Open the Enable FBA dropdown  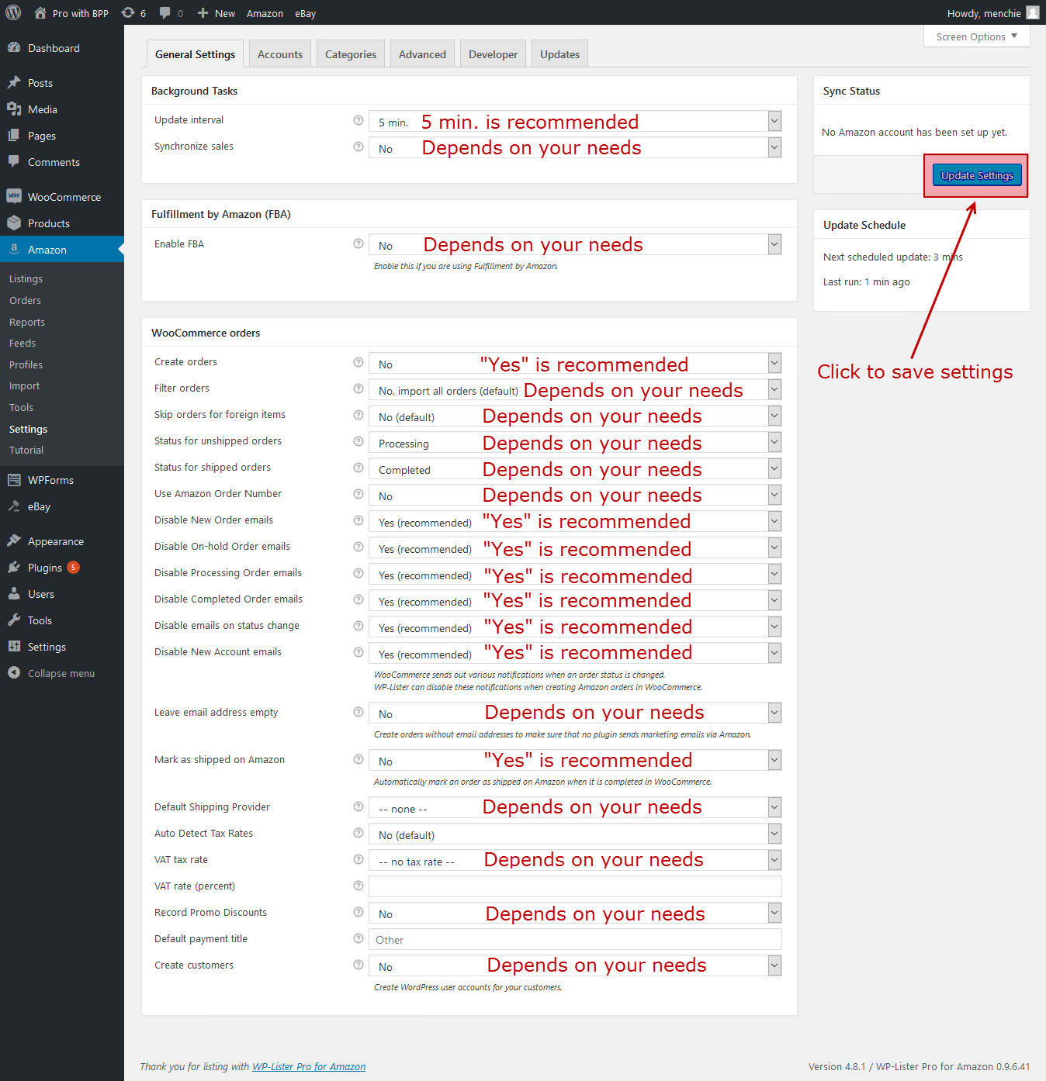575,244
